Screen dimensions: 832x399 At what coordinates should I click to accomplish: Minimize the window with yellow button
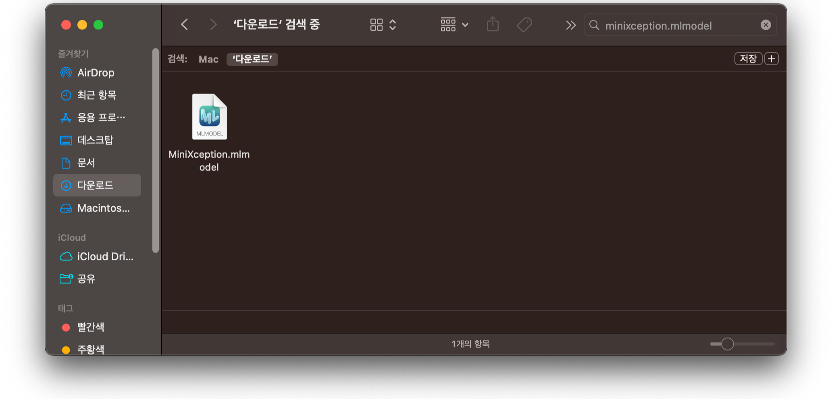point(82,25)
